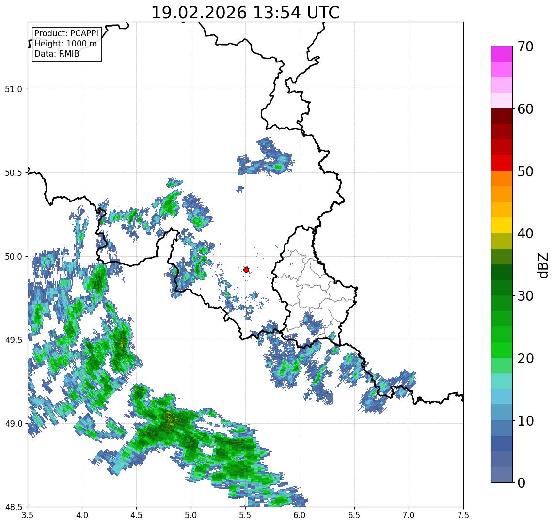Image resolution: width=555 pixels, height=525 pixels.
Task: Click the colorbar tick label 0
Action: click(522, 482)
